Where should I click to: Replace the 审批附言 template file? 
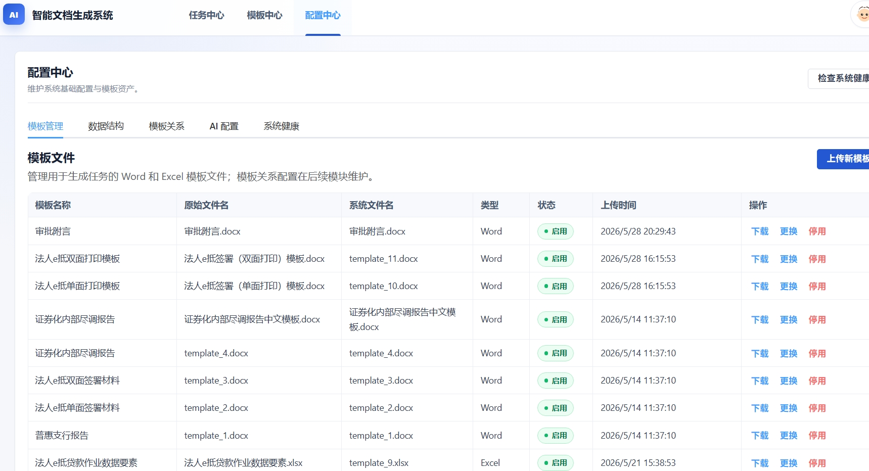[789, 231]
